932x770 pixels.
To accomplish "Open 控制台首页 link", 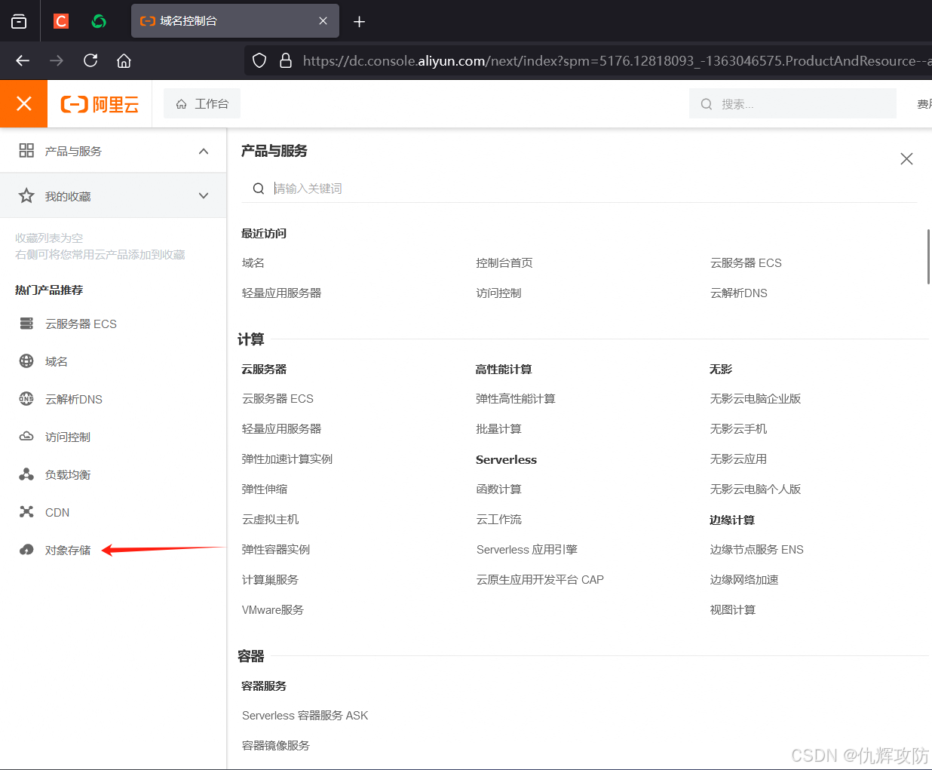I will click(x=504, y=262).
